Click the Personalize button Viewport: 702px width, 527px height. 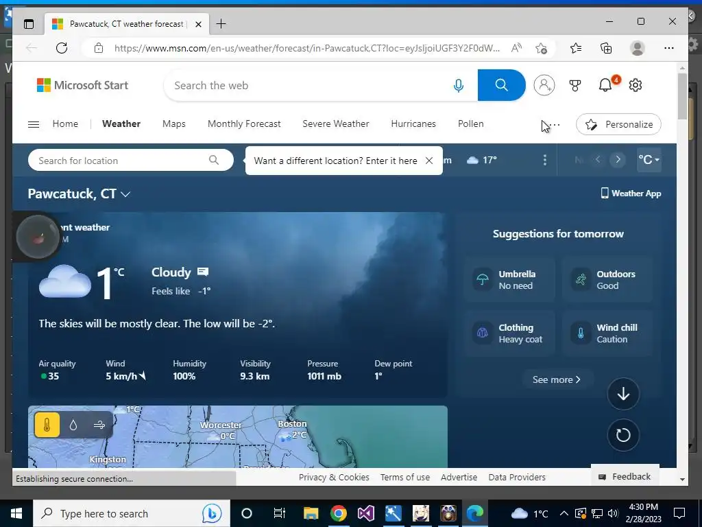pyautogui.click(x=618, y=125)
